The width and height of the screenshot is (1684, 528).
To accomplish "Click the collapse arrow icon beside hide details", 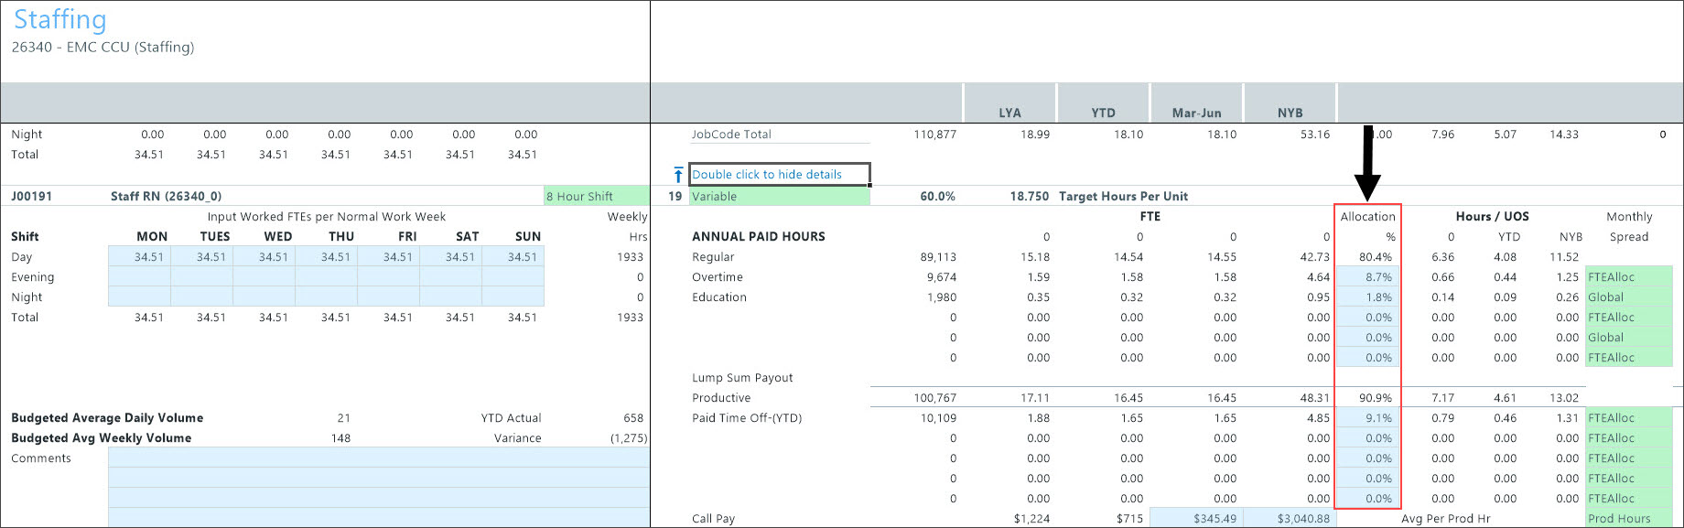I will pos(677,175).
